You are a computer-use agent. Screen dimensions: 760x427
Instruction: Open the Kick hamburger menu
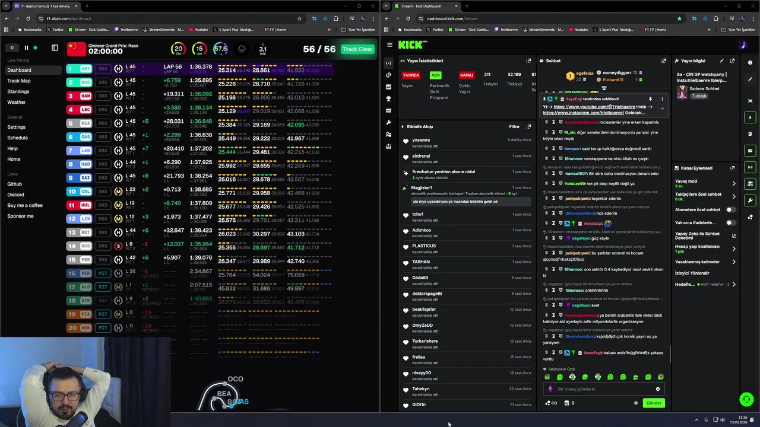click(x=389, y=44)
